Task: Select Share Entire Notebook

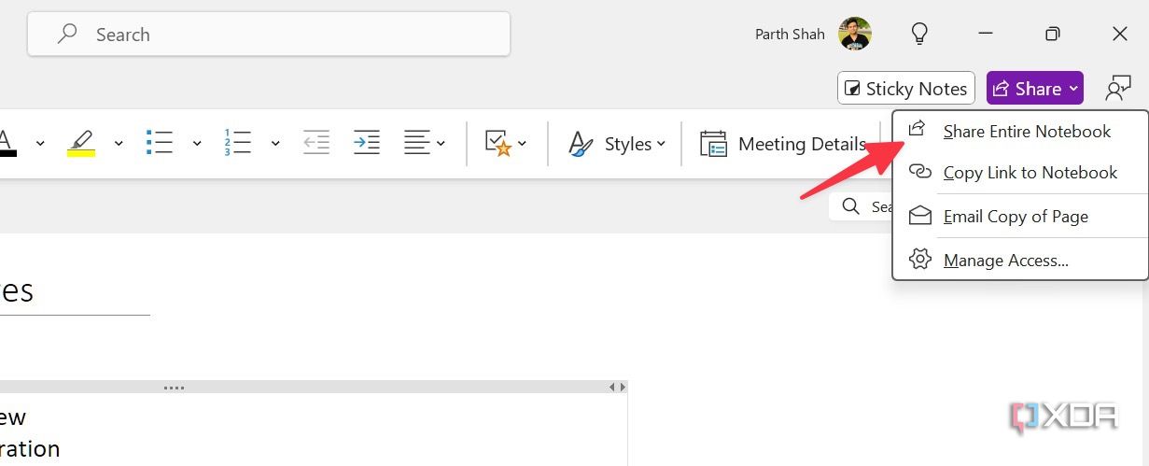Action: point(1020,132)
